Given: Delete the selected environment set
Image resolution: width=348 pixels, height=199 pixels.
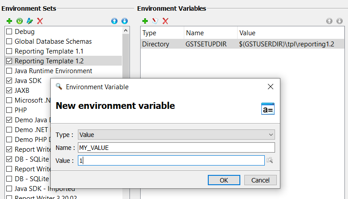Looking at the screenshot, I should coord(40,21).
